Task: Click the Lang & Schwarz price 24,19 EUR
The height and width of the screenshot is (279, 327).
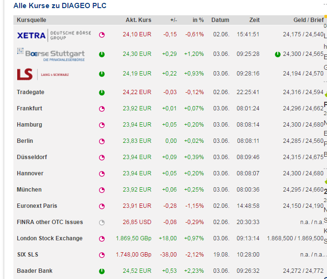Action: point(137,74)
